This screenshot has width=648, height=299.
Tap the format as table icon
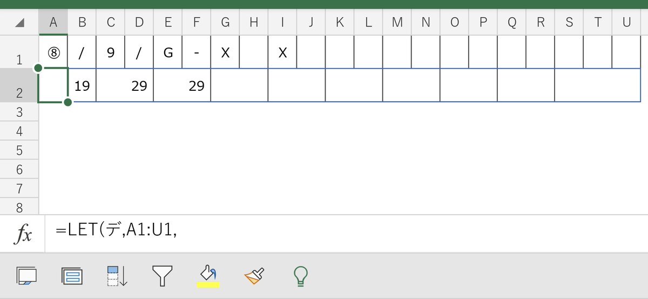(x=72, y=276)
